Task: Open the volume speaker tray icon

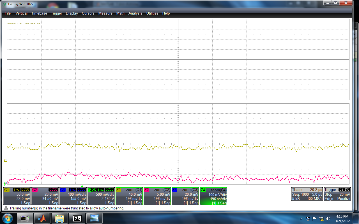Action: click(328, 218)
